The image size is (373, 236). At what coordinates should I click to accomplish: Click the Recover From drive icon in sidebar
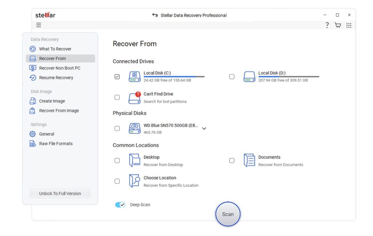click(32, 58)
